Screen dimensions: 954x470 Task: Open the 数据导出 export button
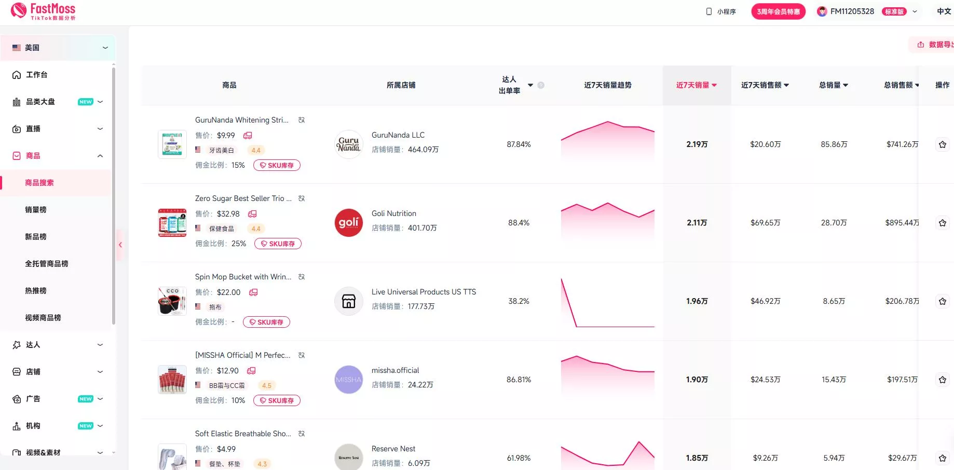point(935,45)
